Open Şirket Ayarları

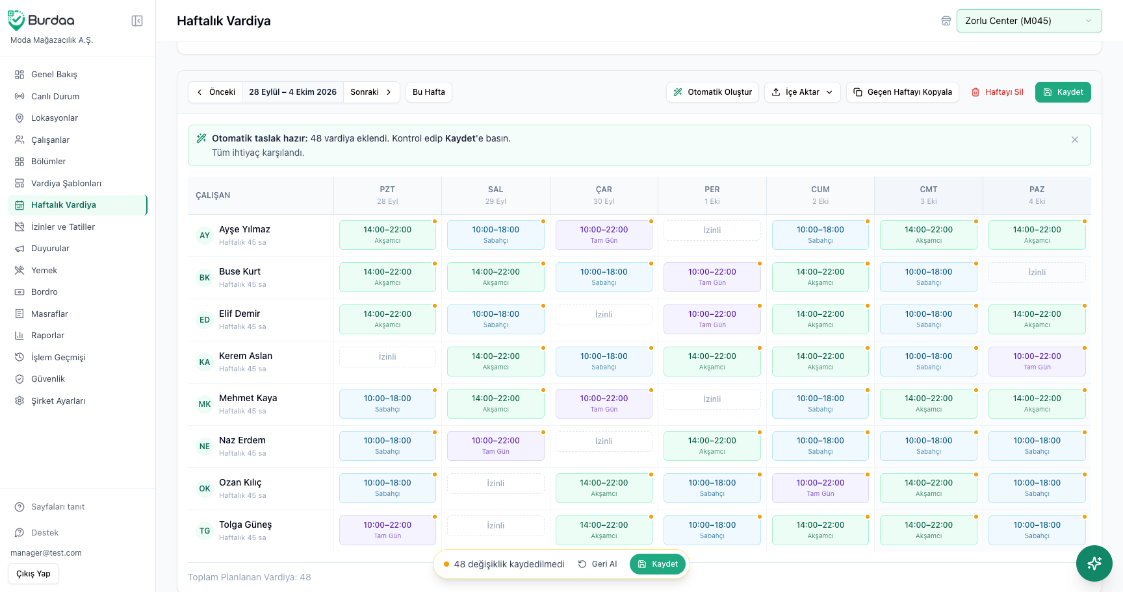coord(78,401)
